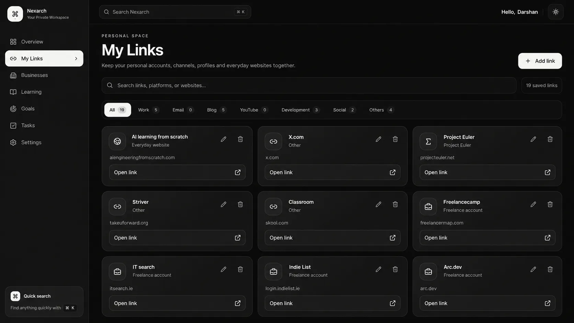Open link for IT search
This screenshot has width=574, height=323.
point(177,303)
